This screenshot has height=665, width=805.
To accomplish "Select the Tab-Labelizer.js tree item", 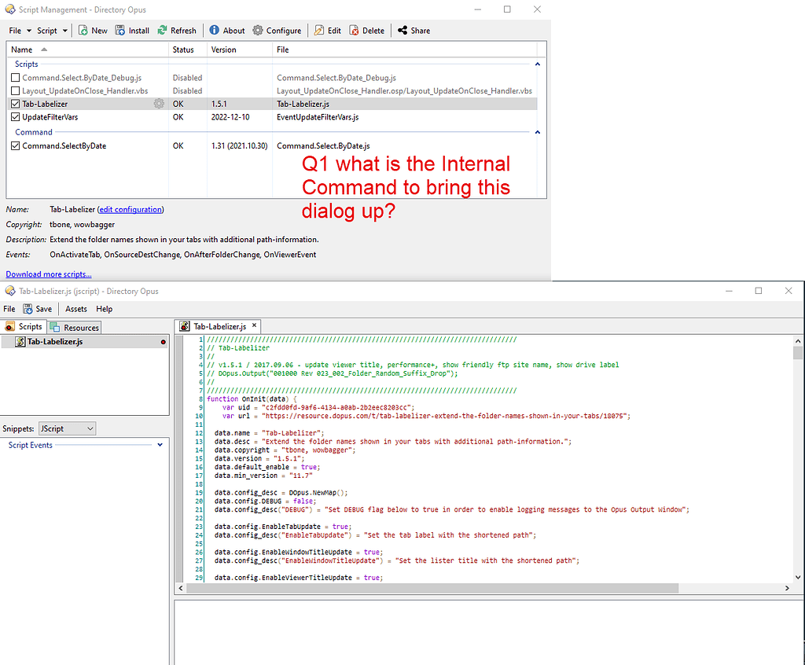I will (85, 341).
